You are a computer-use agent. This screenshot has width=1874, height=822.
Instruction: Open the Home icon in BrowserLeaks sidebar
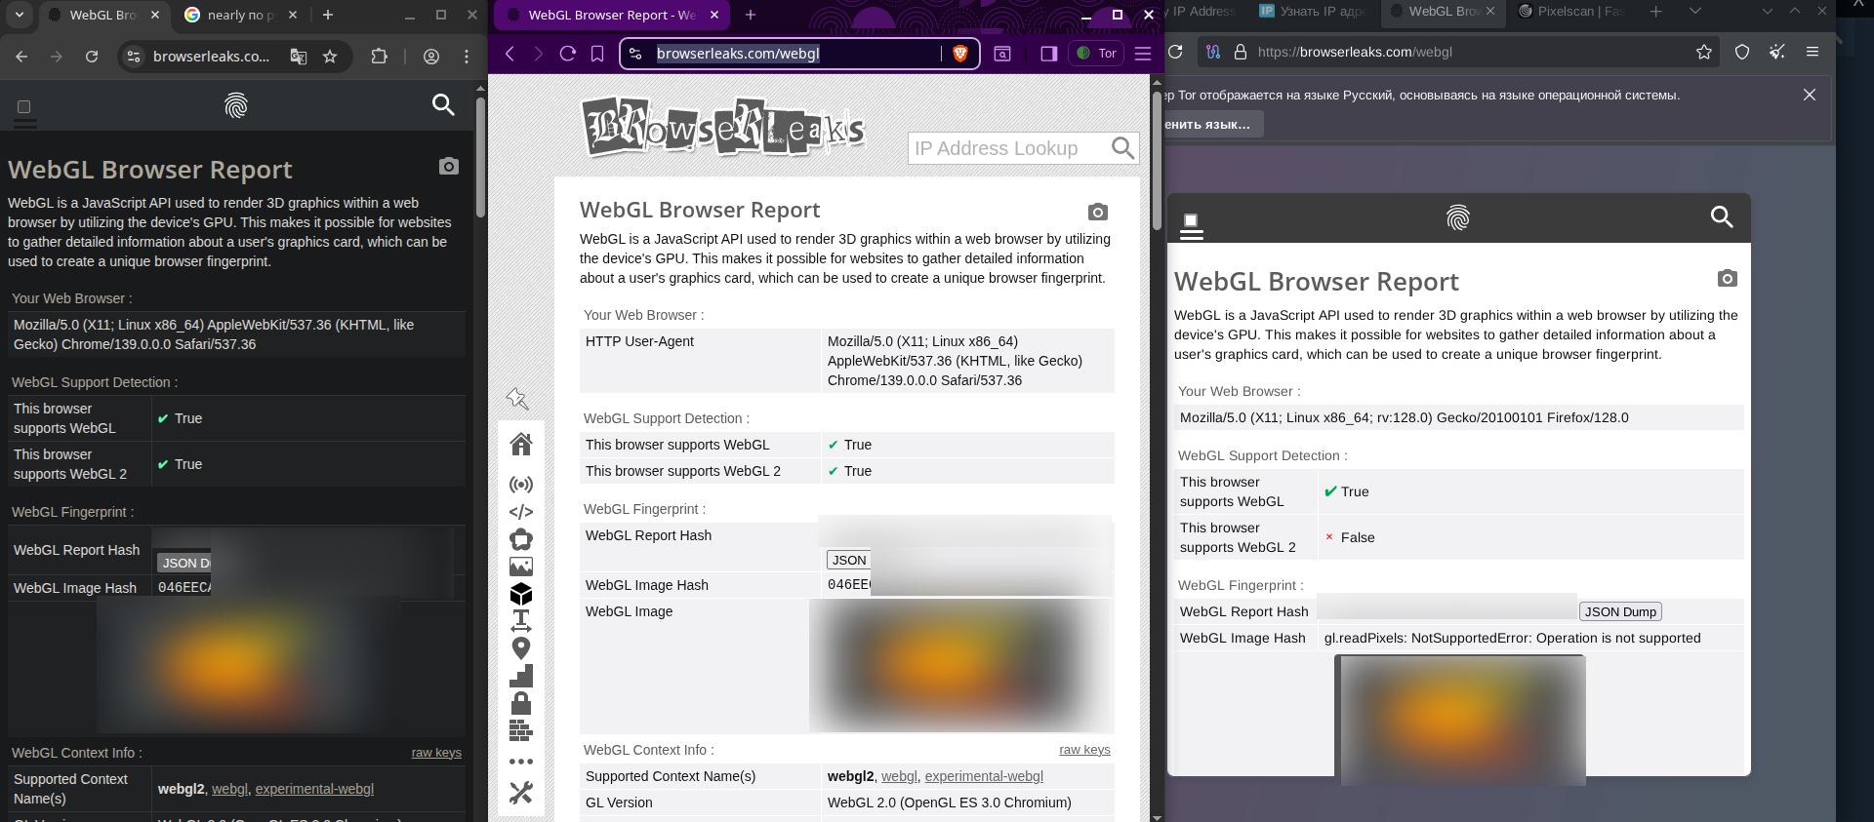pyautogui.click(x=521, y=444)
